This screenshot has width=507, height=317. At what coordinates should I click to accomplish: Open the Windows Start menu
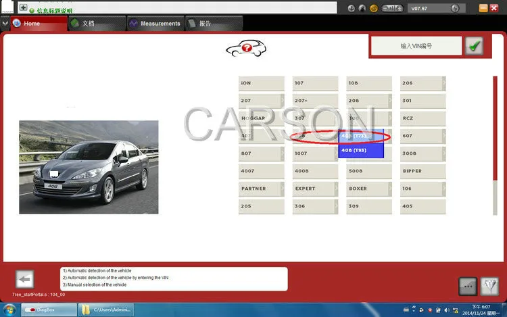9,310
